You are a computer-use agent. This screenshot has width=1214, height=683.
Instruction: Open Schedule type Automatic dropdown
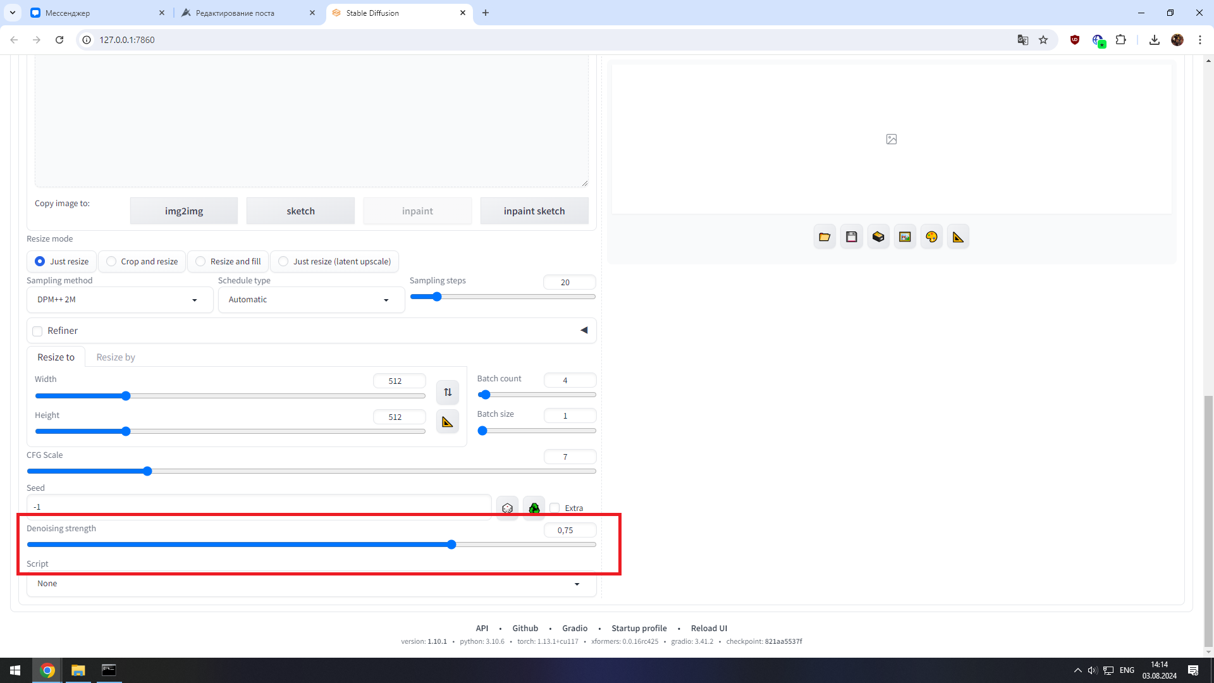(310, 300)
